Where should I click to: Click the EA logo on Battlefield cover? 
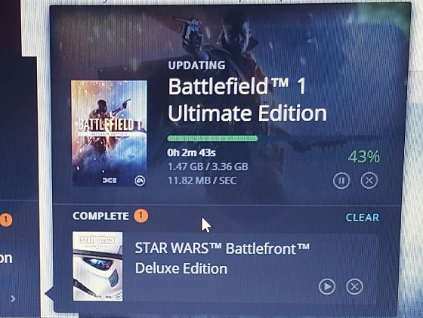pyautogui.click(x=140, y=181)
